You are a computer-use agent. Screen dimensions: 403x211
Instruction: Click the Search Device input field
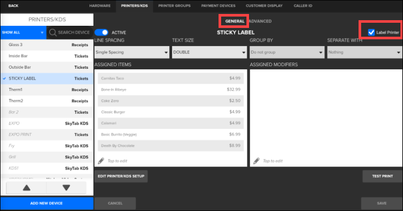tap(74, 33)
